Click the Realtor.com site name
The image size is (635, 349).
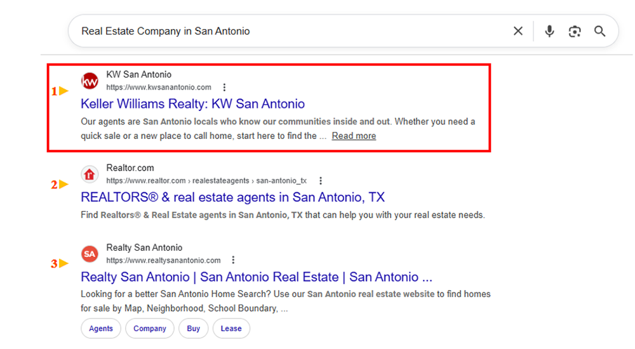click(x=130, y=168)
